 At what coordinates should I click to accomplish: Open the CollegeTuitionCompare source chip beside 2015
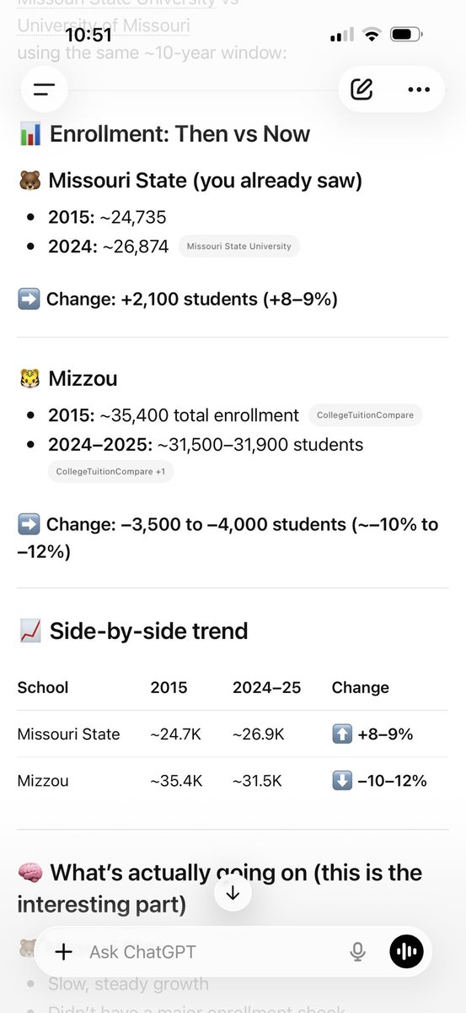[x=365, y=415]
